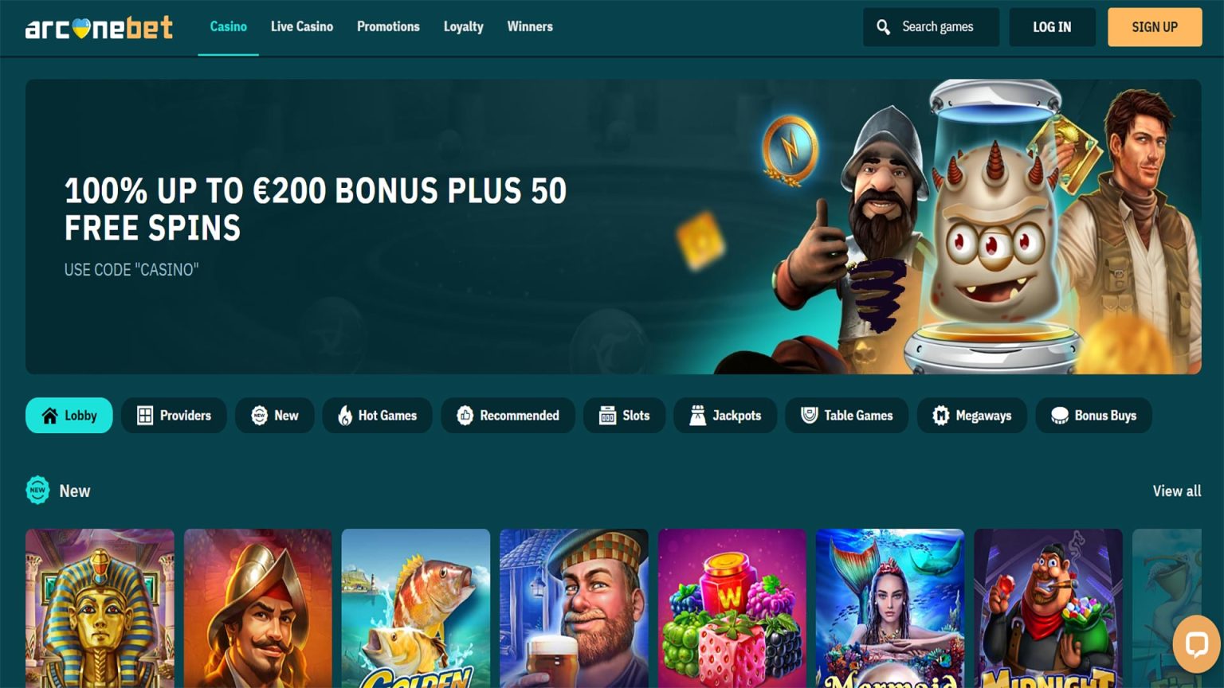Select the Hot Games flame icon

345,416
